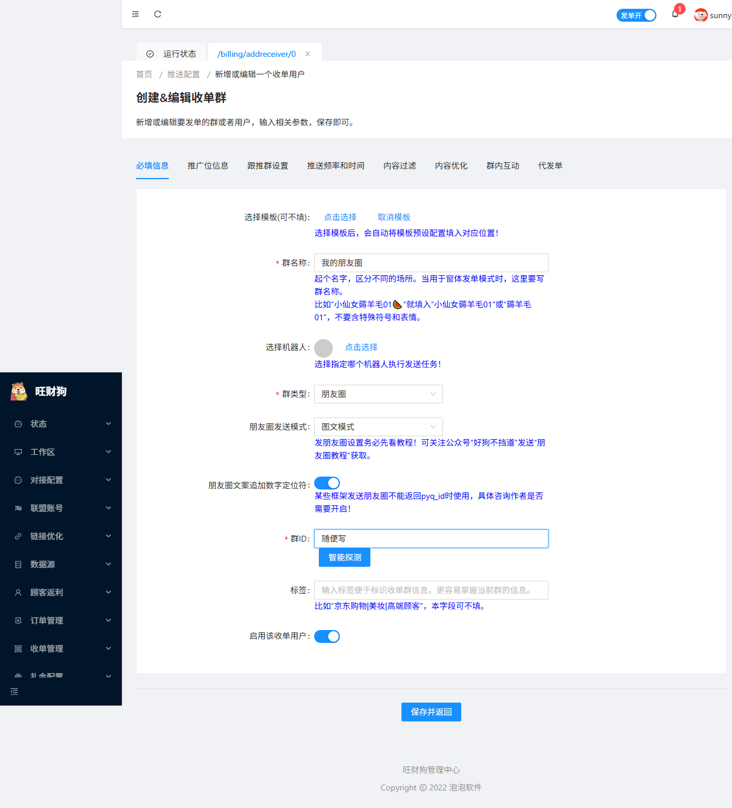Toggle 朋友圈文案追加数字定位符 switch

point(327,483)
